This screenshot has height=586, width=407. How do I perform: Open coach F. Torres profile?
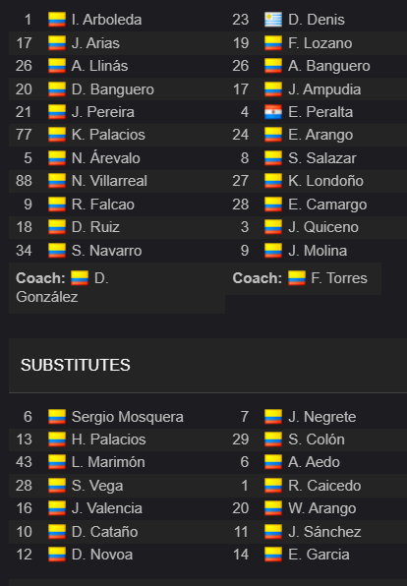339,278
